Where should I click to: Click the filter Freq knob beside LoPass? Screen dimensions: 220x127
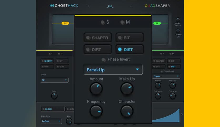69,121
